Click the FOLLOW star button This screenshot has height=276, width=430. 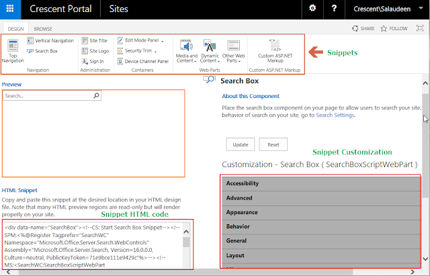[394, 28]
